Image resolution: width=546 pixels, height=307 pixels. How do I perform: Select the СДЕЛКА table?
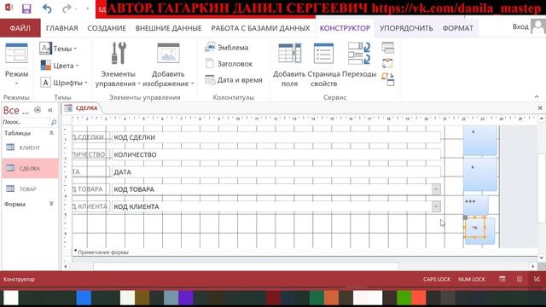click(30, 168)
